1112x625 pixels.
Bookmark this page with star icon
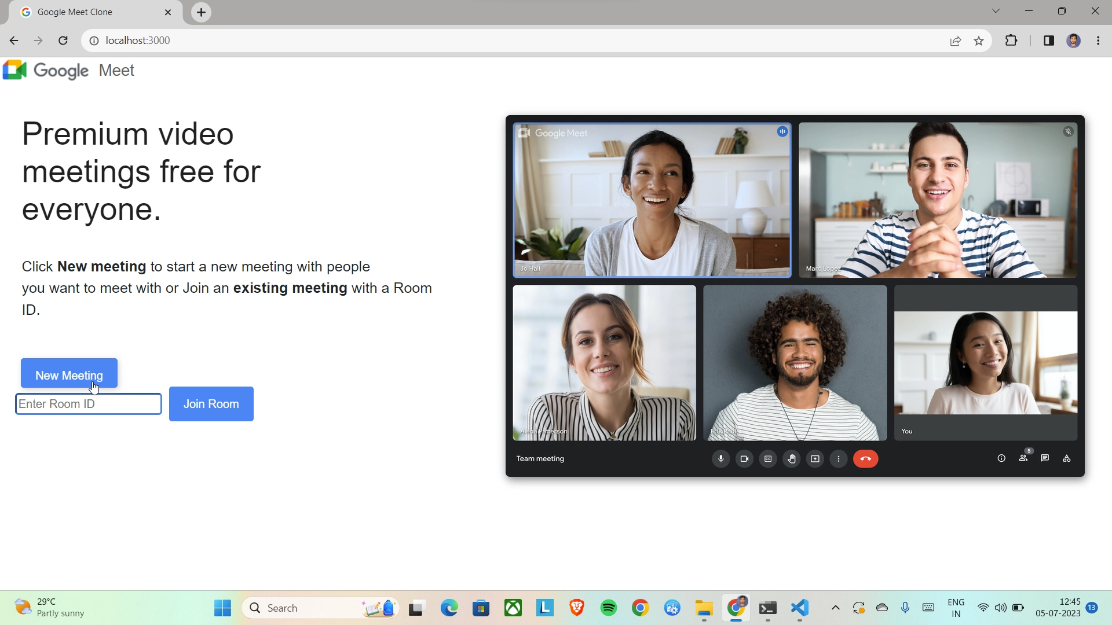(x=979, y=41)
